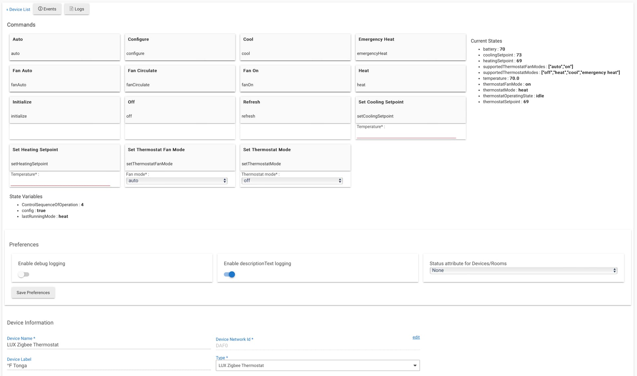The height and width of the screenshot is (376, 637).
Task: Click the Device Name field
Action: 108,345
